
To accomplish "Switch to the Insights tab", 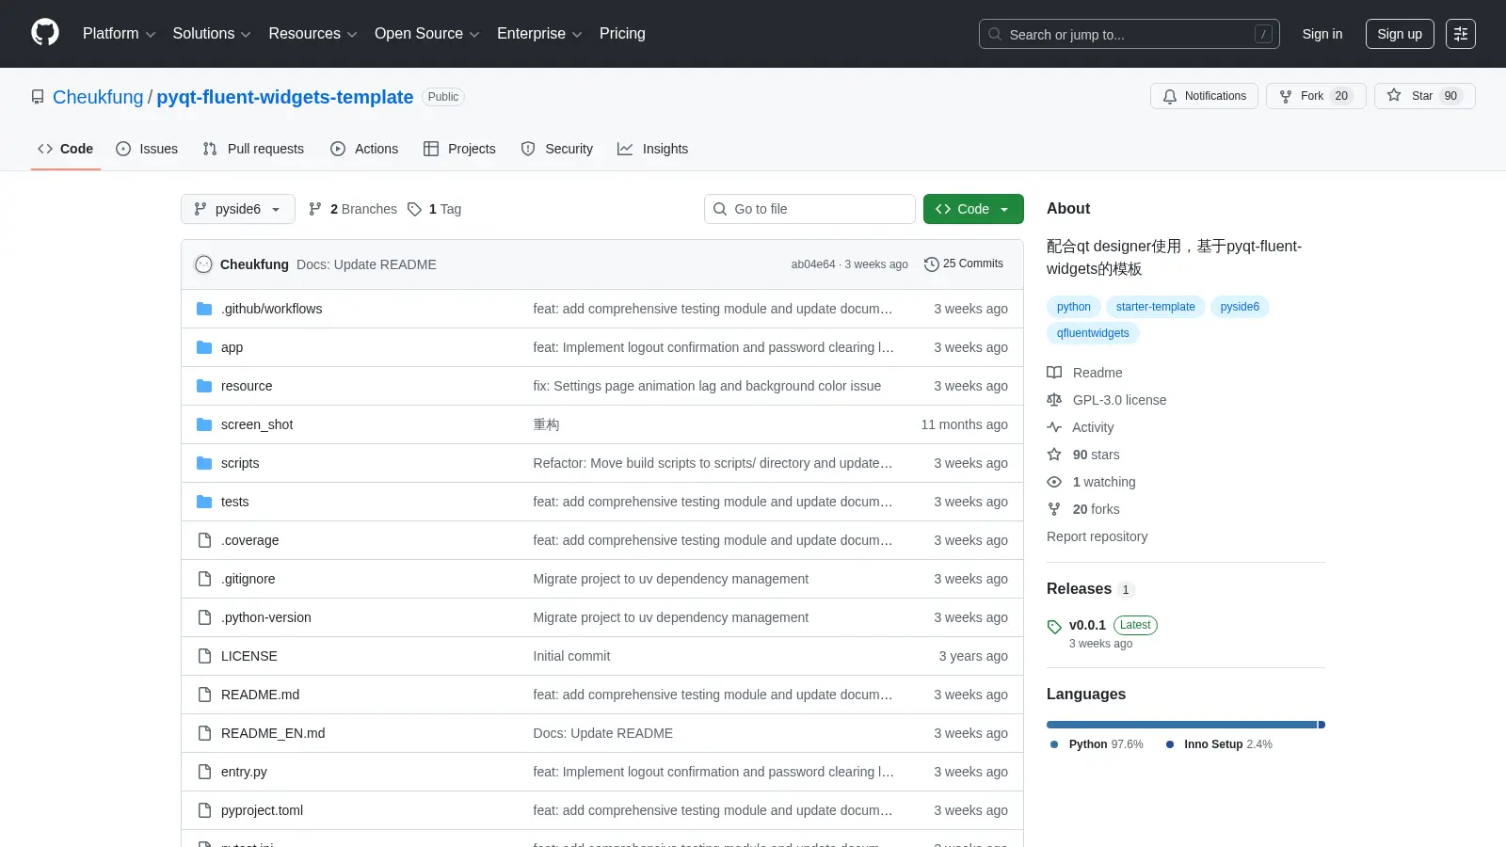I will tap(652, 149).
